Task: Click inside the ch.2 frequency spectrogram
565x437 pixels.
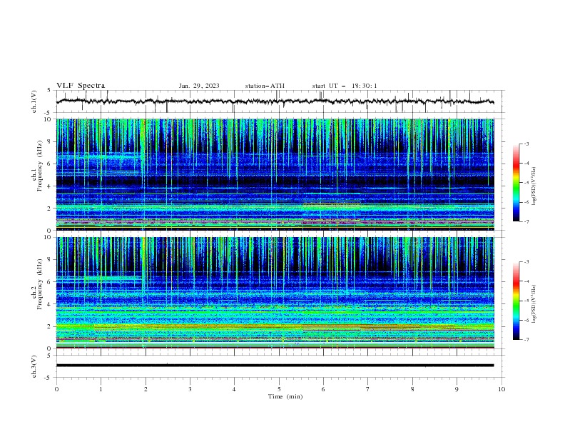Action: click(x=275, y=293)
